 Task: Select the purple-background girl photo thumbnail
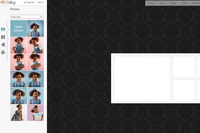(35, 113)
